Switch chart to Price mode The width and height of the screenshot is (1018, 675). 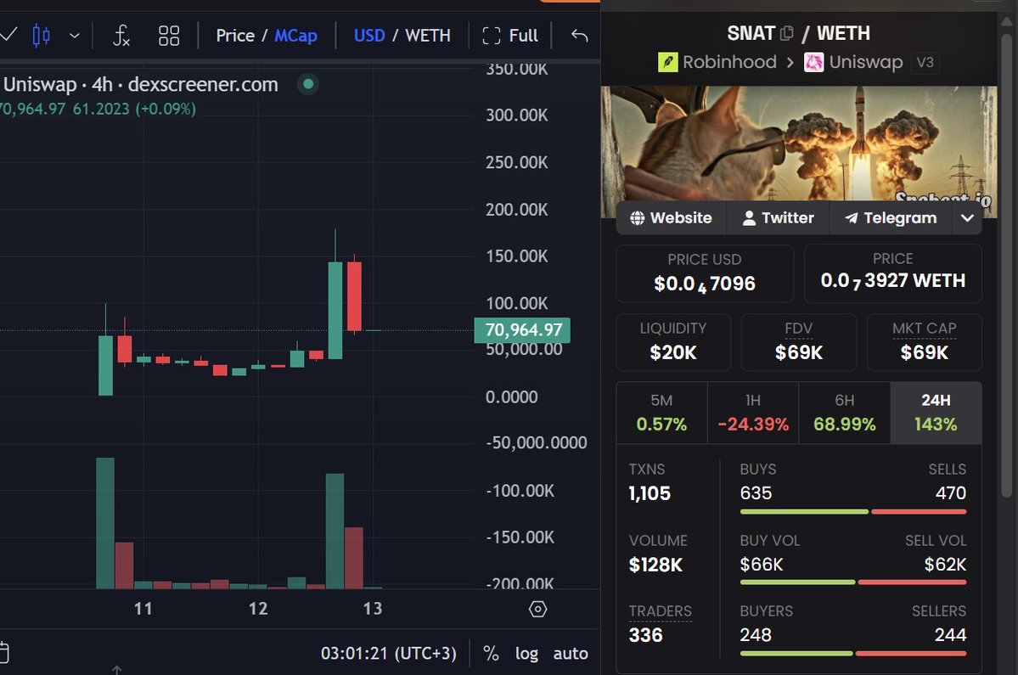click(235, 36)
